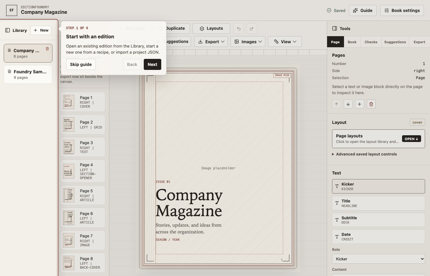The height and width of the screenshot is (276, 430).
Task: Open the Export dropdown in the toolbar
Action: (x=211, y=42)
